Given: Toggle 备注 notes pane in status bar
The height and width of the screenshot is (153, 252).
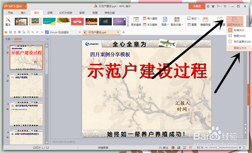Looking at the screenshot, I should (x=163, y=148).
